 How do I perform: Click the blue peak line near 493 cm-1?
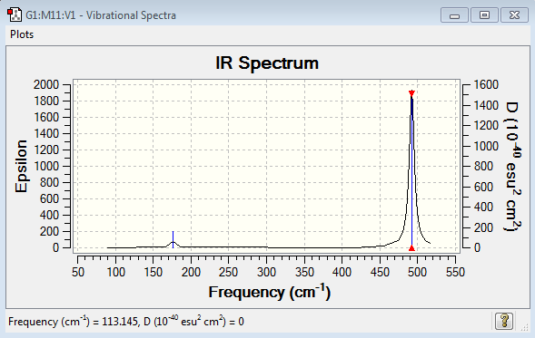click(x=411, y=170)
